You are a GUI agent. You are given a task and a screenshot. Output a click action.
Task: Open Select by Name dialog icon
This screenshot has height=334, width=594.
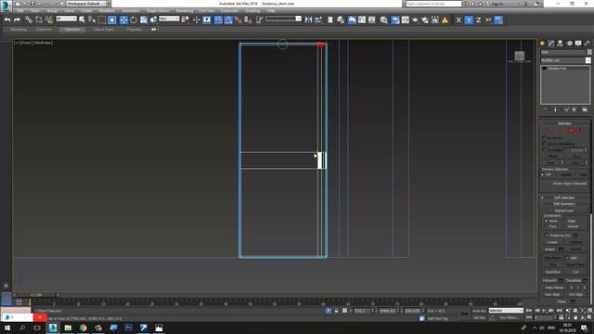coord(92,19)
